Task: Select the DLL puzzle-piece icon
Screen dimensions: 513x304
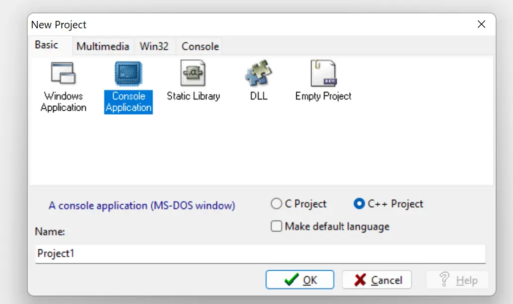Action: point(258,74)
